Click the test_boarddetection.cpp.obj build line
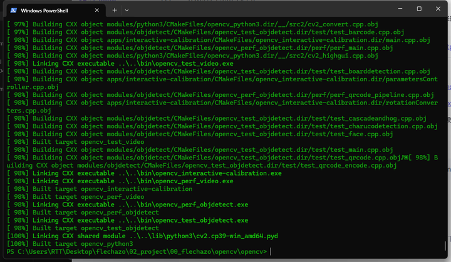 tap(219, 71)
